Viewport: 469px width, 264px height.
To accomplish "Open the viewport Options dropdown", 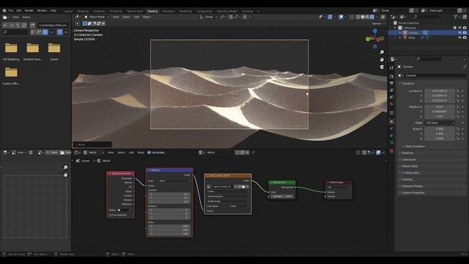I will click(378, 23).
